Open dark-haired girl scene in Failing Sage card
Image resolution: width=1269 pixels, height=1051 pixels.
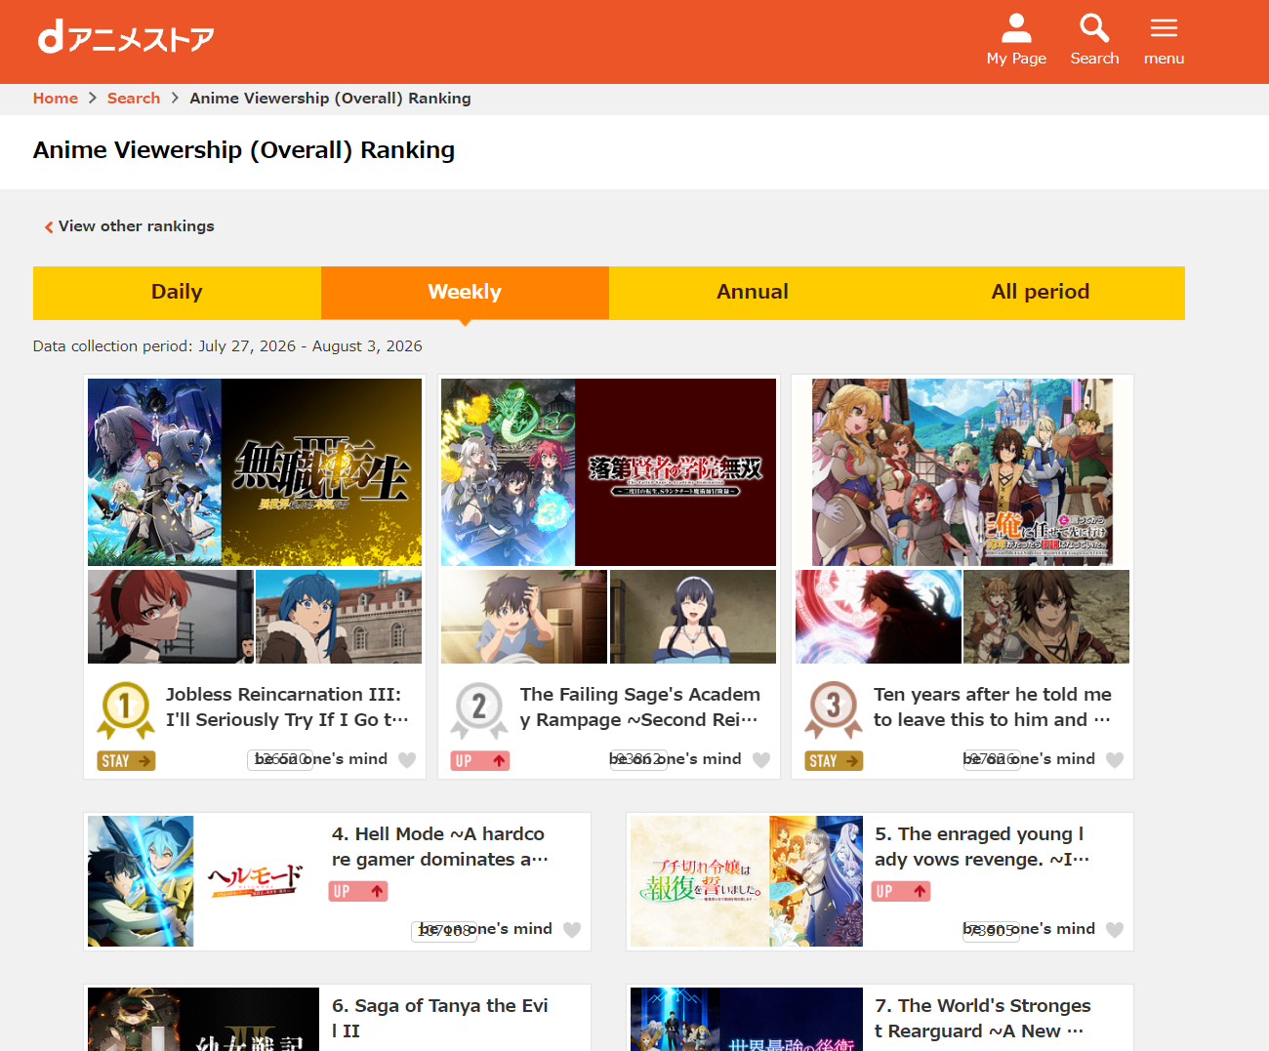click(693, 617)
